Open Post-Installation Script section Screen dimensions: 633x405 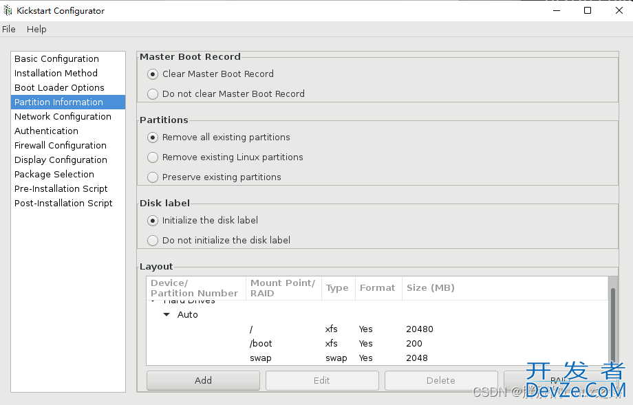68,204
